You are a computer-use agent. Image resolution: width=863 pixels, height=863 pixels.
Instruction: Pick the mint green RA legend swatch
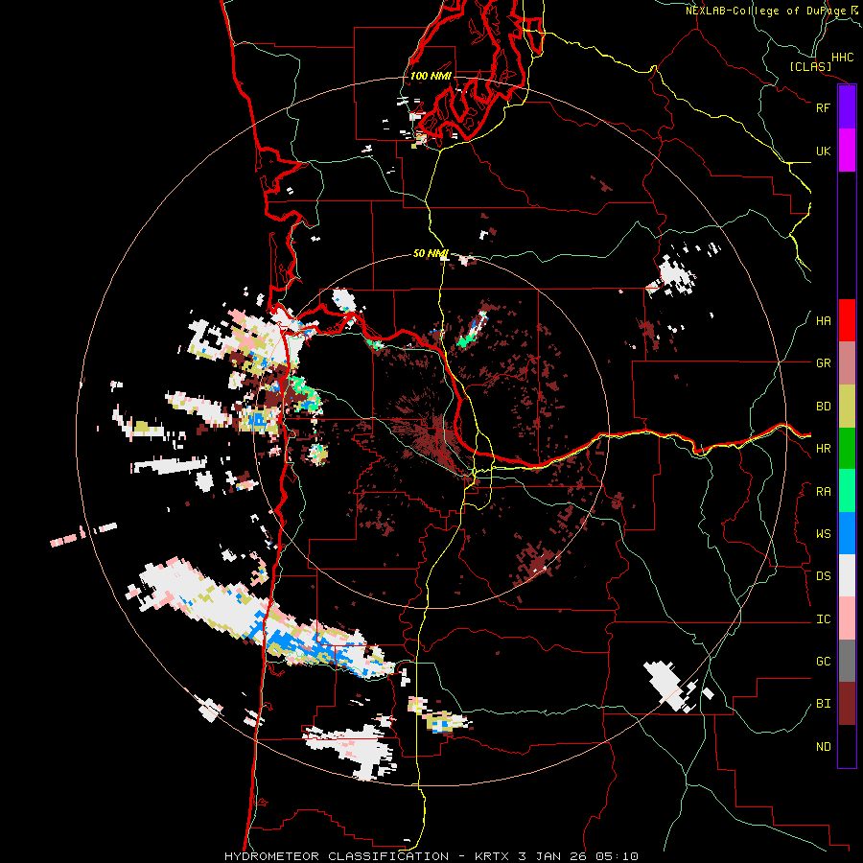point(847,491)
